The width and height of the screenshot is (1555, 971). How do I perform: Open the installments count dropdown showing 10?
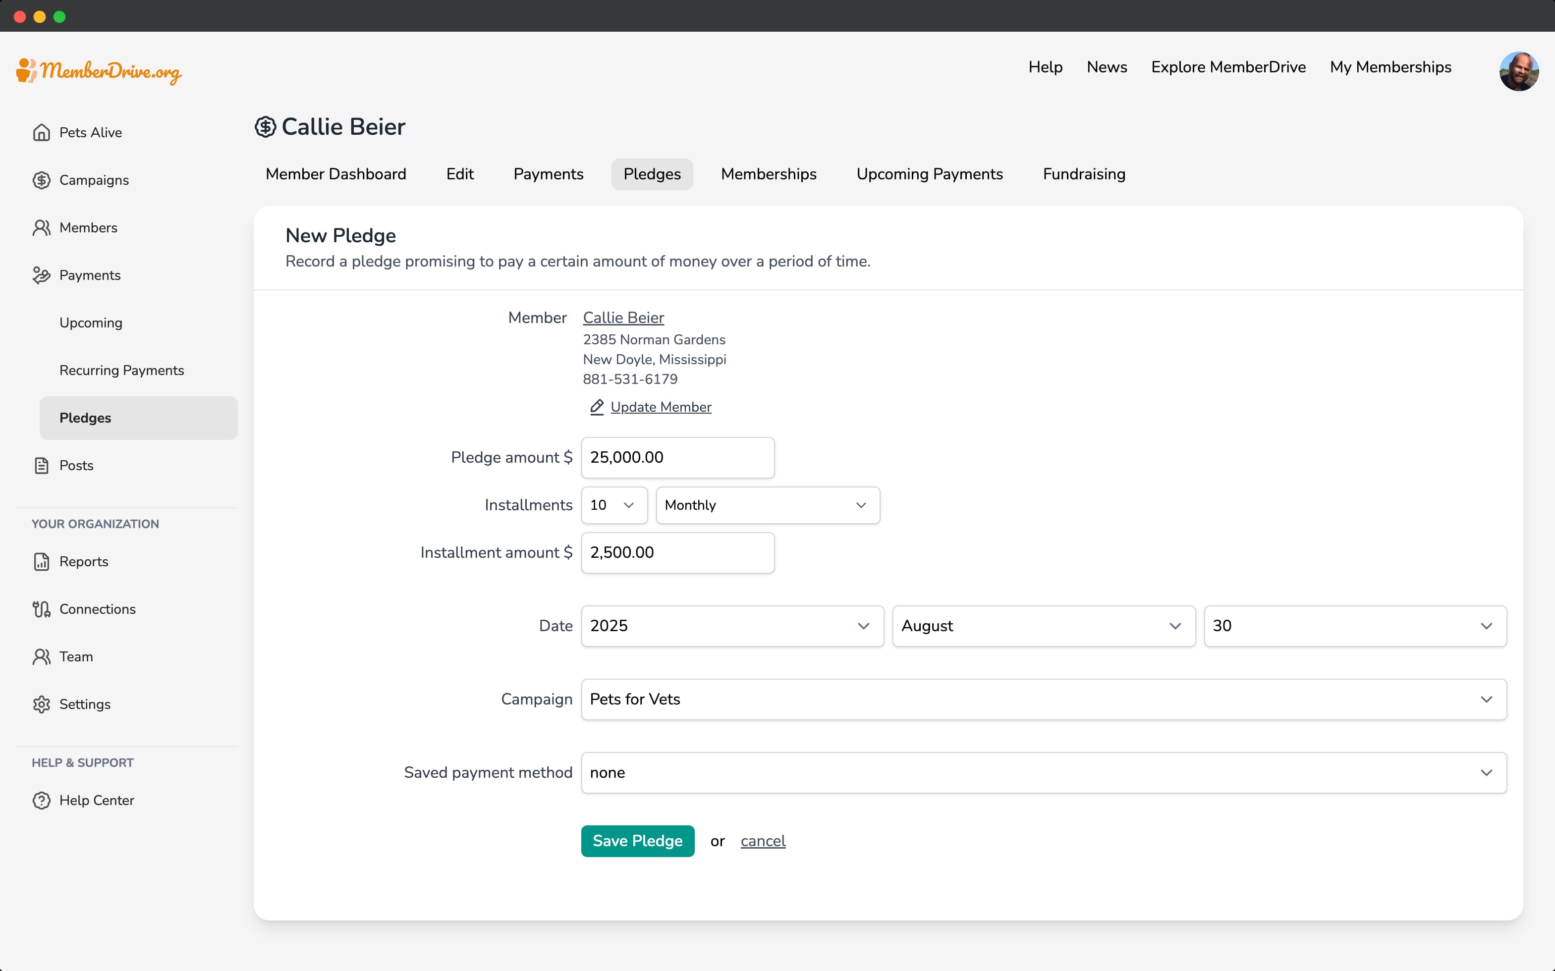[614, 505]
